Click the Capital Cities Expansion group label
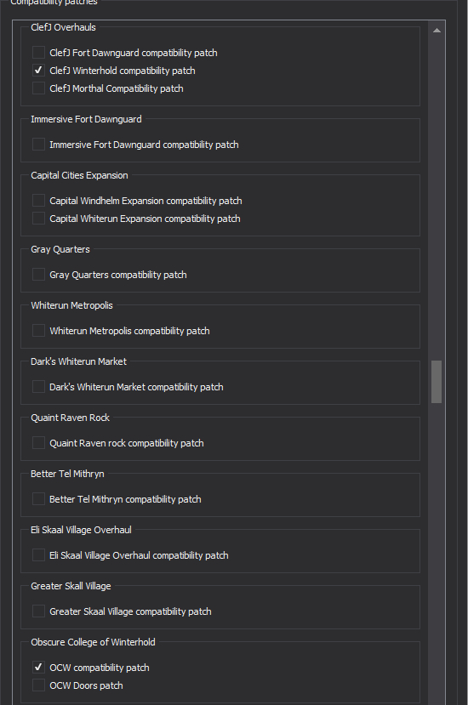 pyautogui.click(x=79, y=175)
